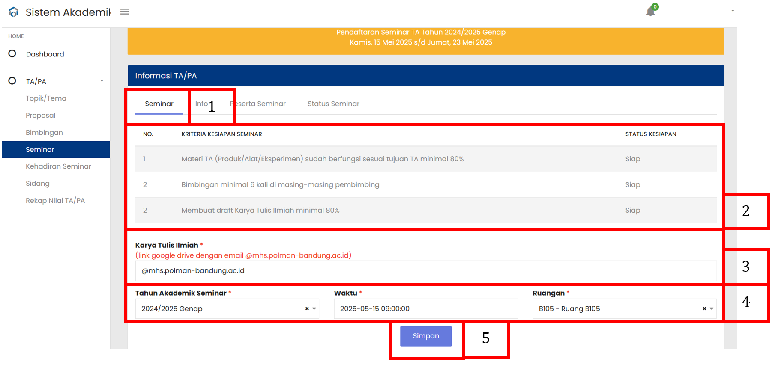The height and width of the screenshot is (365, 772).
Task: Click the Sistem Akademik logo icon
Action: 14,12
